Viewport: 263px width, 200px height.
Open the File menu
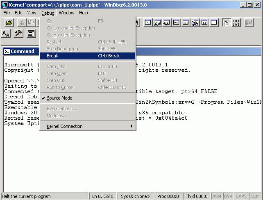tap(7, 13)
